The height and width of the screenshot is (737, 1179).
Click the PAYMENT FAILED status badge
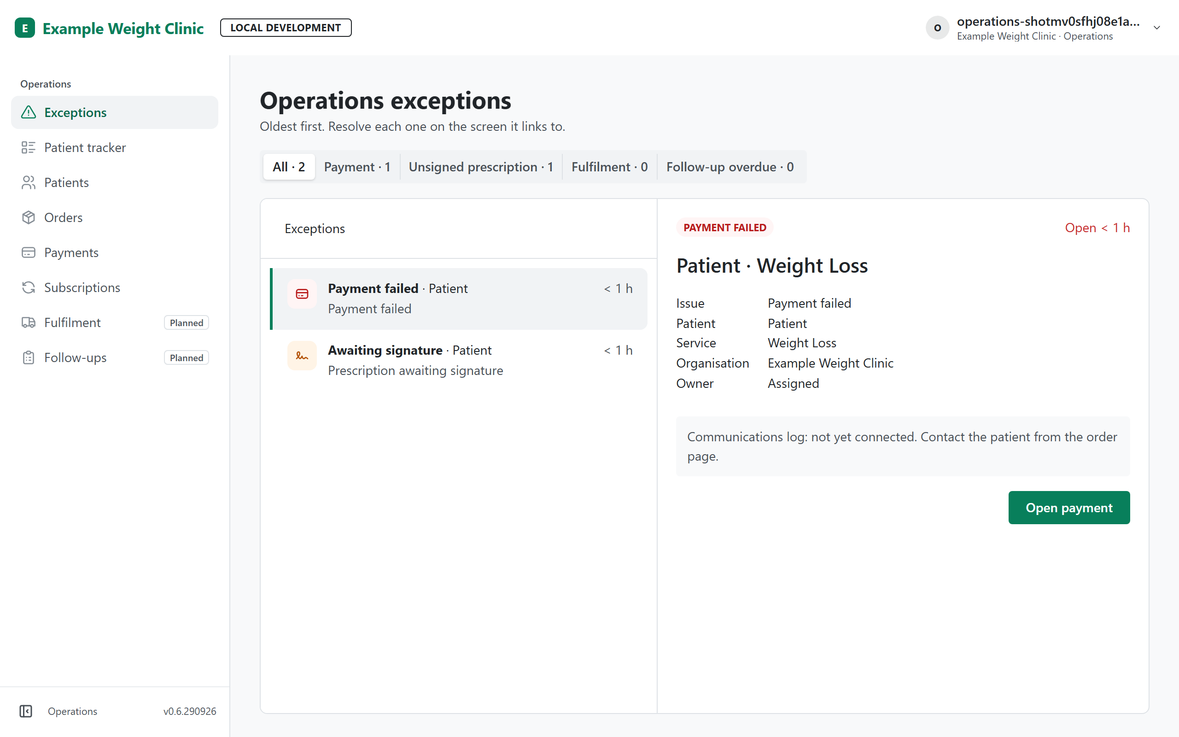pyautogui.click(x=724, y=228)
